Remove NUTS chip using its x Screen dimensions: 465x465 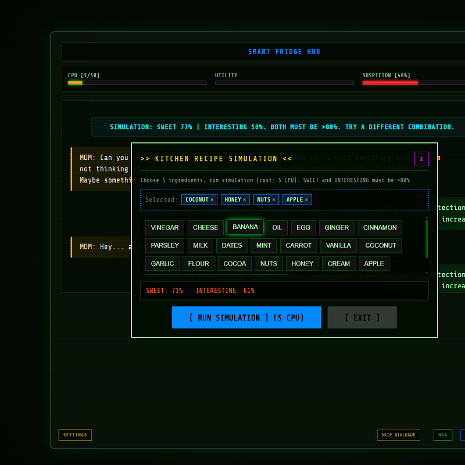point(274,199)
